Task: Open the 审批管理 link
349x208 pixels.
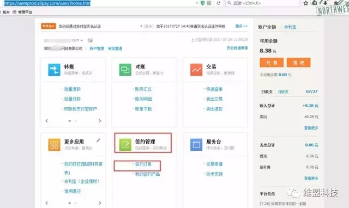Action: pyautogui.click(x=115, y=48)
